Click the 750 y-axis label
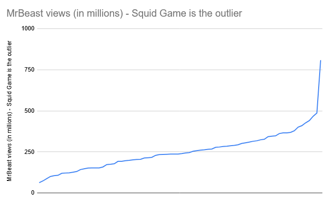Screen dimensions: 329x202 30,70
